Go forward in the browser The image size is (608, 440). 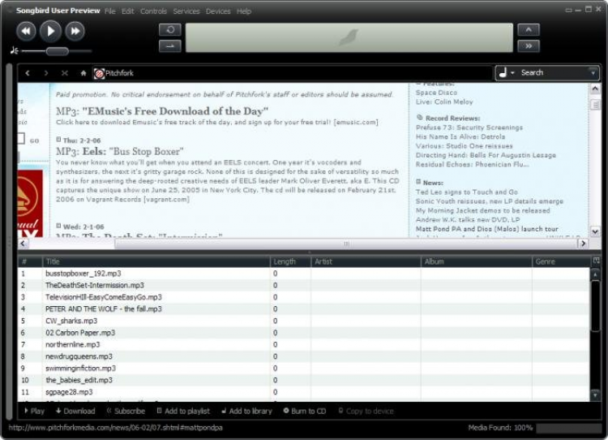click(46, 73)
